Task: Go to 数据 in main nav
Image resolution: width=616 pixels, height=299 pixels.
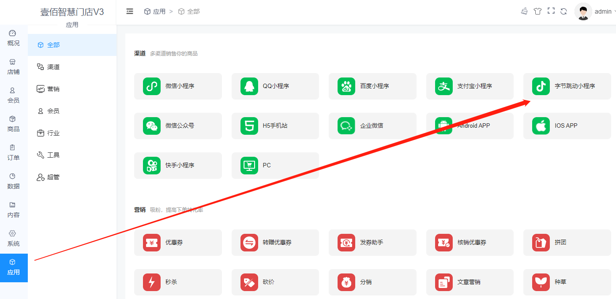Action: click(13, 181)
